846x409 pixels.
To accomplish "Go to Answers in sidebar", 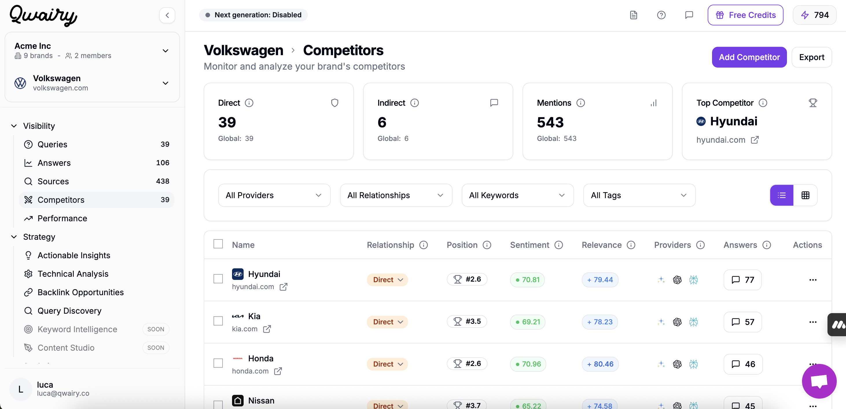I will point(97,163).
